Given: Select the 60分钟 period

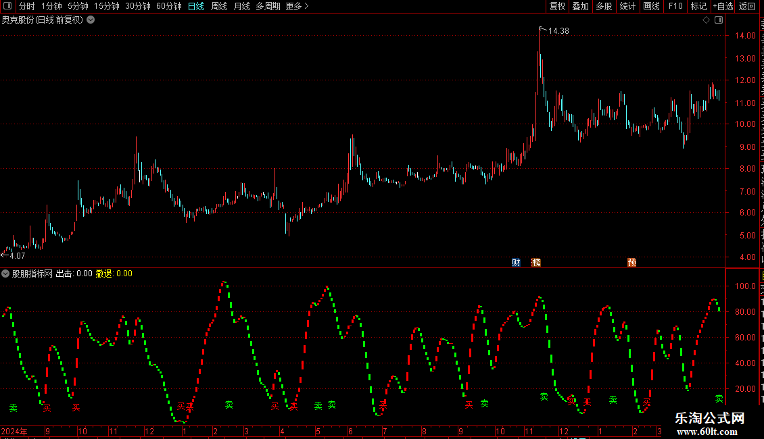Looking at the screenshot, I should click(x=169, y=6).
